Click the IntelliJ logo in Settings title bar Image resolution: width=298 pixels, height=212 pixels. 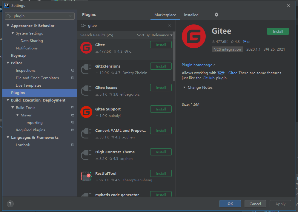[x=7, y=5]
